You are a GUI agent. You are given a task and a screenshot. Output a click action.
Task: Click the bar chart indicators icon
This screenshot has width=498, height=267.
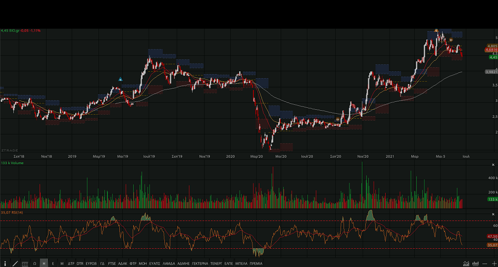click(x=476, y=264)
